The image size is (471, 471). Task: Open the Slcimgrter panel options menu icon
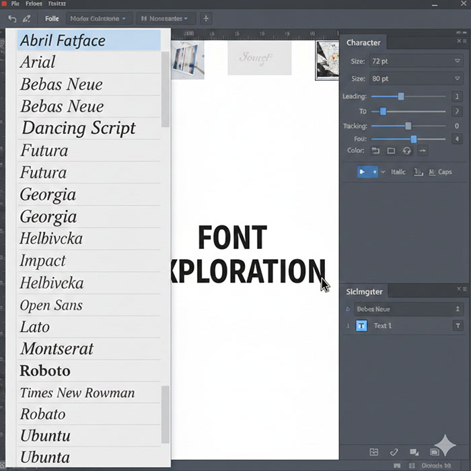465,289
